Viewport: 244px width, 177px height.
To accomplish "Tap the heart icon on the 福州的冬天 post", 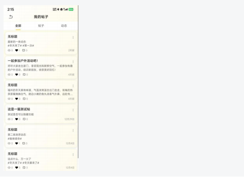I will coord(16,99).
